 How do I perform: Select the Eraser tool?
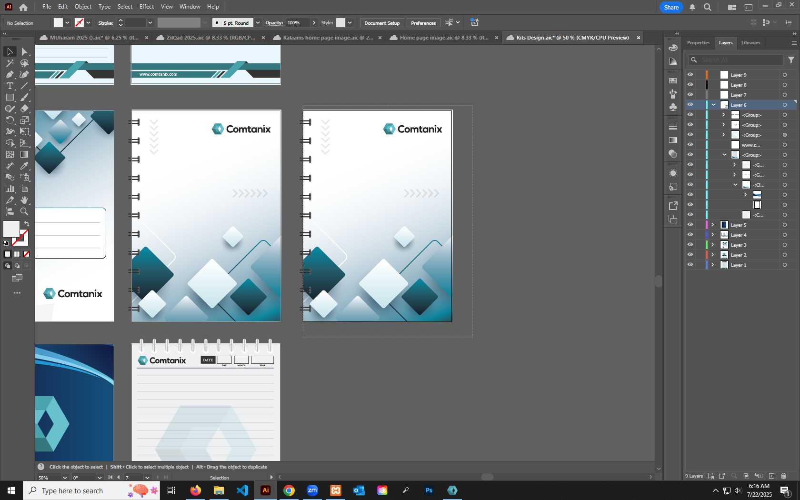coord(25,109)
